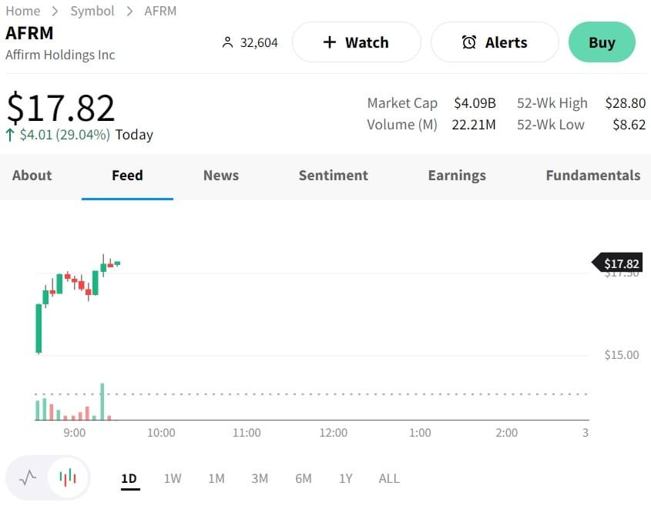This screenshot has width=651, height=506.
Task: Click the Buy button
Action: pyautogui.click(x=602, y=42)
